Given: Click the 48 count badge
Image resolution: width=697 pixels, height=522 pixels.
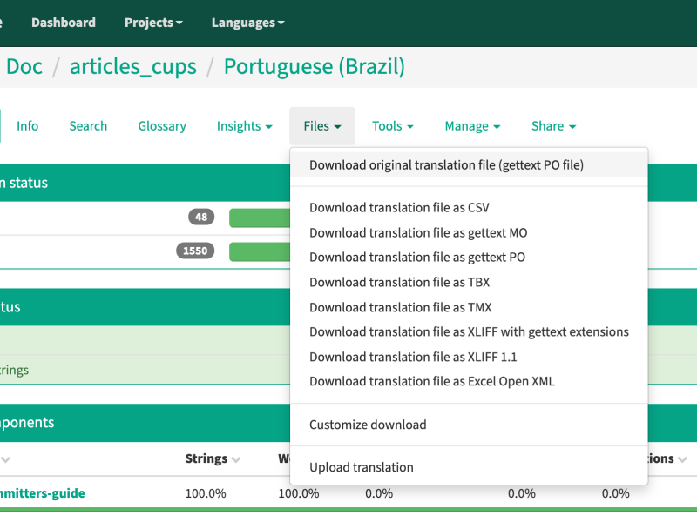Looking at the screenshot, I should (201, 217).
